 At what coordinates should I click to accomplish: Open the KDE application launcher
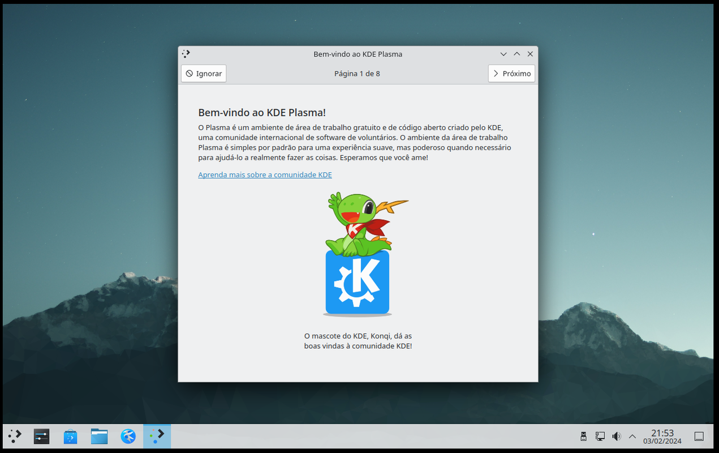click(15, 436)
